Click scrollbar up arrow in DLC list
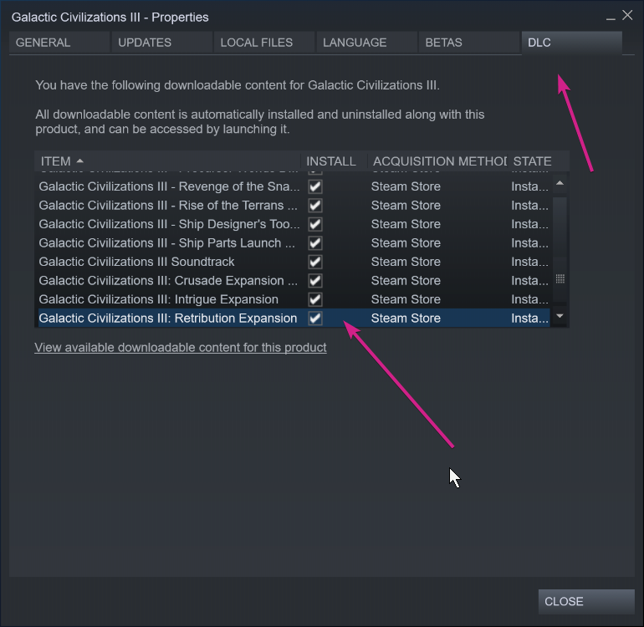This screenshot has height=627, width=644. point(560,183)
